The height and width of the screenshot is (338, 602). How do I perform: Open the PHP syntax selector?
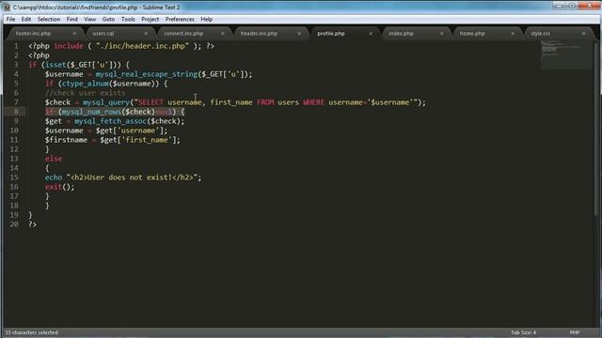575,332
